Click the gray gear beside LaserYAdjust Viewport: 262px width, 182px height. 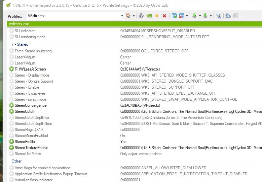tap(11, 63)
